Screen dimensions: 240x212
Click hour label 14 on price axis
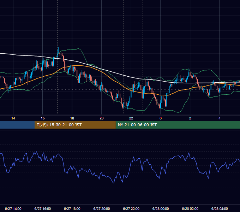click(13, 118)
